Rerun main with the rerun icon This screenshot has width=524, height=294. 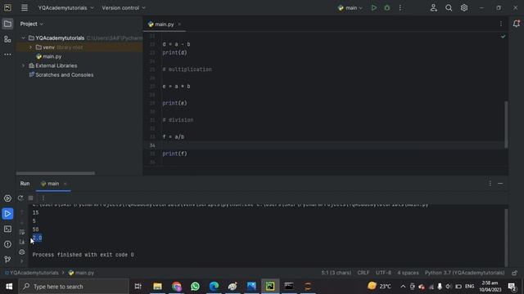(20, 198)
